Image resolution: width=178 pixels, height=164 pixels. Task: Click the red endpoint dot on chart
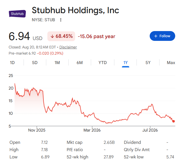click(174, 121)
